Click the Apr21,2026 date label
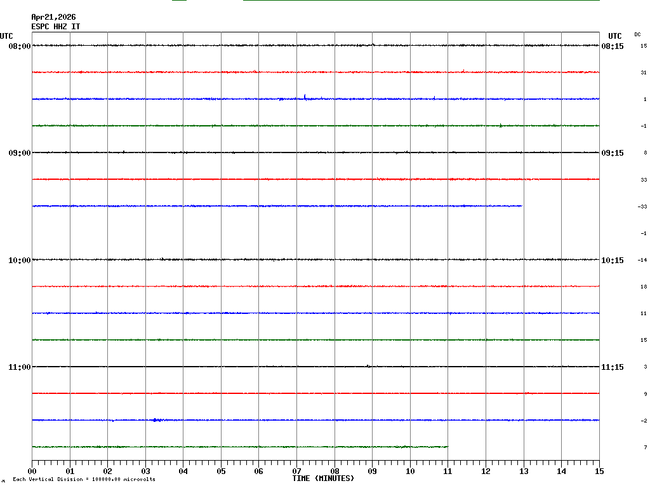The image size is (650, 488). pos(53,17)
